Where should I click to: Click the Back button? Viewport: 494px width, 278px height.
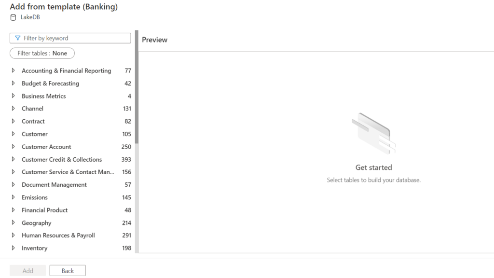[x=68, y=270]
